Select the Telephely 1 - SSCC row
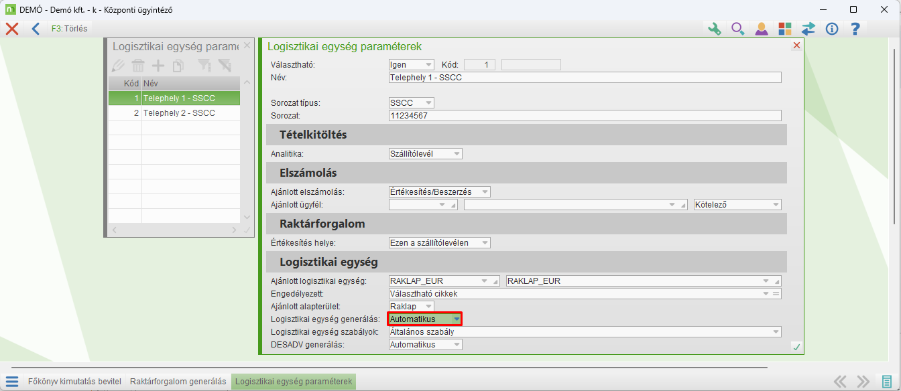The height and width of the screenshot is (391, 901). (174, 98)
